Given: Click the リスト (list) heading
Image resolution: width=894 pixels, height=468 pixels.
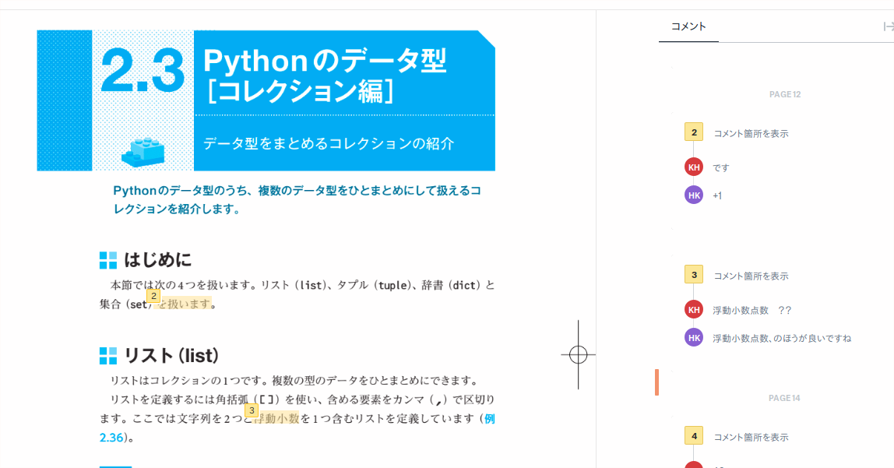Looking at the screenshot, I should pyautogui.click(x=171, y=356).
